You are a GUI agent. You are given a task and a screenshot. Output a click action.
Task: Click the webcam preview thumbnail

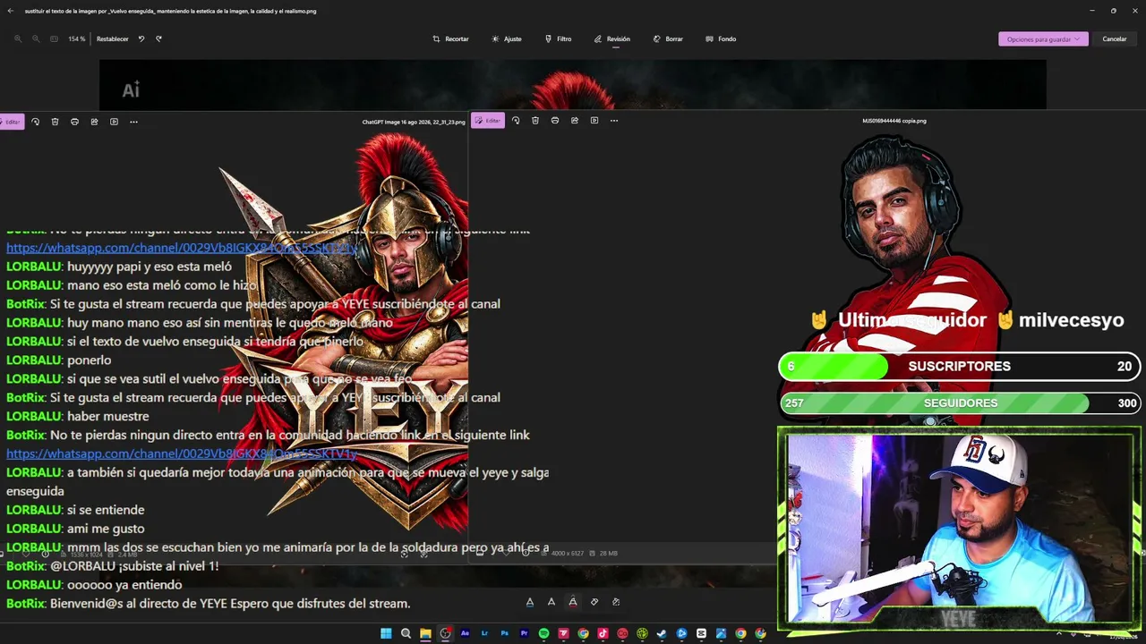[959, 528]
